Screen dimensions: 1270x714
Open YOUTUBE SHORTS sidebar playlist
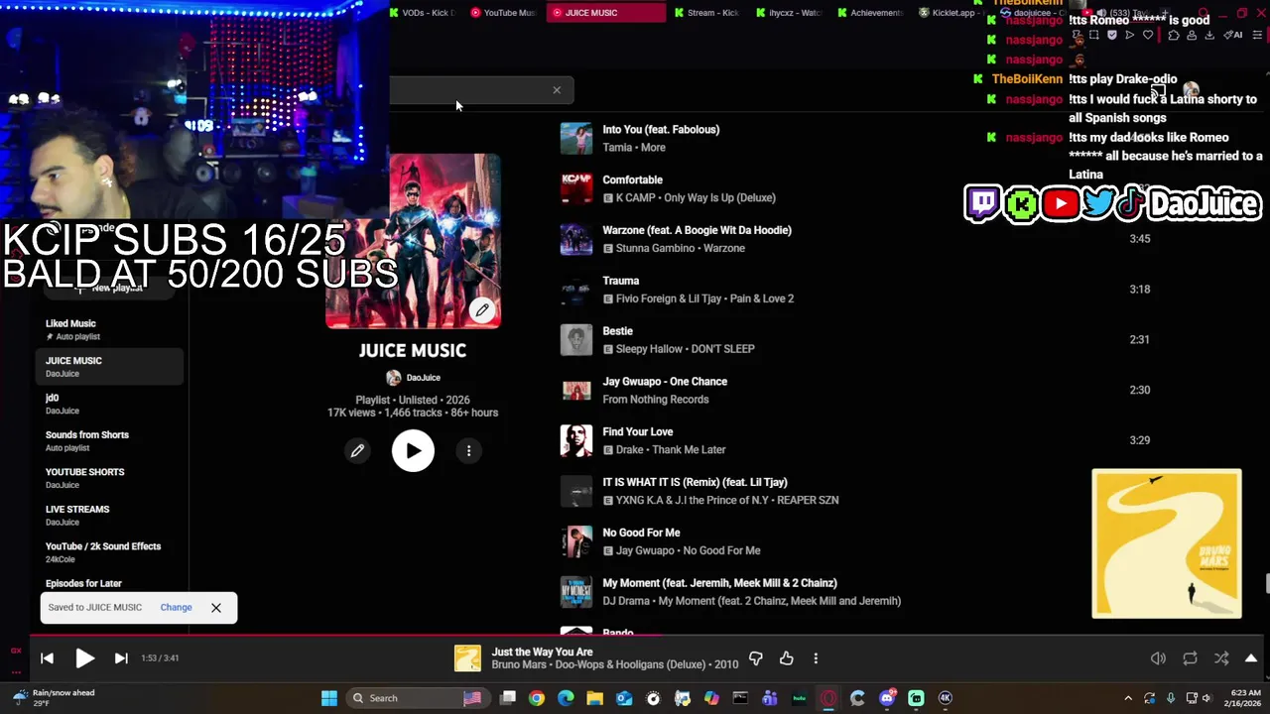tap(109, 478)
